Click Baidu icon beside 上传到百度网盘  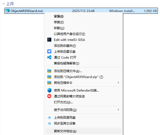(x=49, y=117)
